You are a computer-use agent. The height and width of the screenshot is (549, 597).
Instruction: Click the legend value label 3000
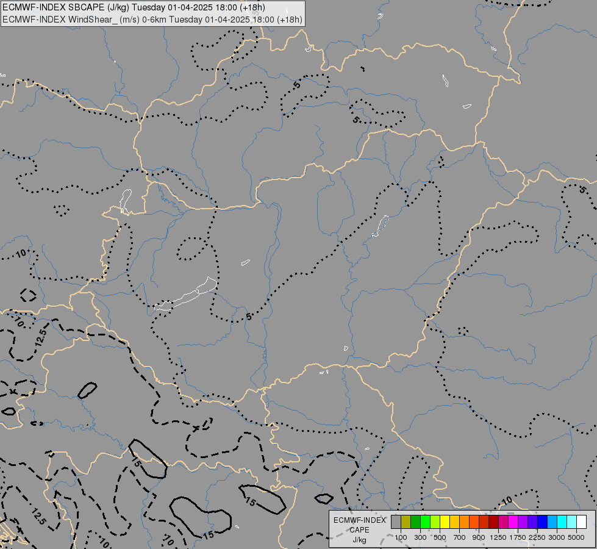557,537
